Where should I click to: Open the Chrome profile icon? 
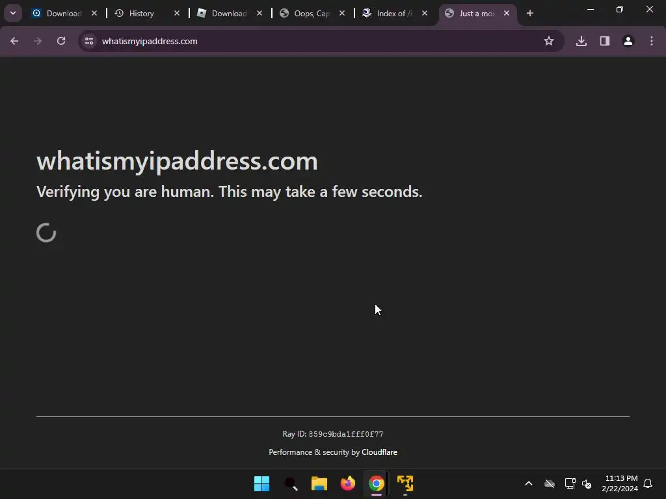[x=628, y=41]
